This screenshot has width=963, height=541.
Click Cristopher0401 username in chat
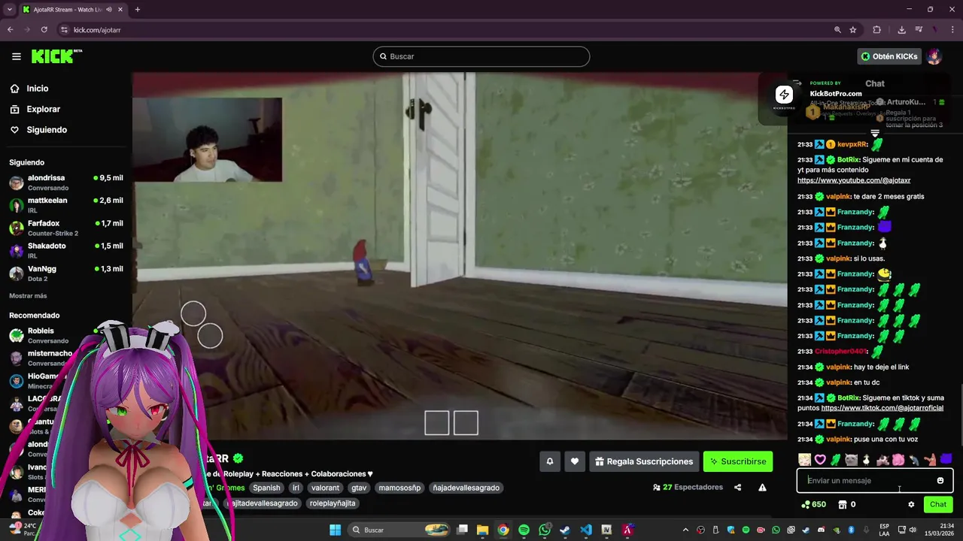(x=841, y=352)
